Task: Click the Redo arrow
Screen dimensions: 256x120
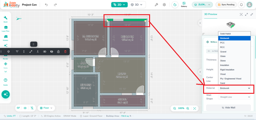Action: [55, 5]
